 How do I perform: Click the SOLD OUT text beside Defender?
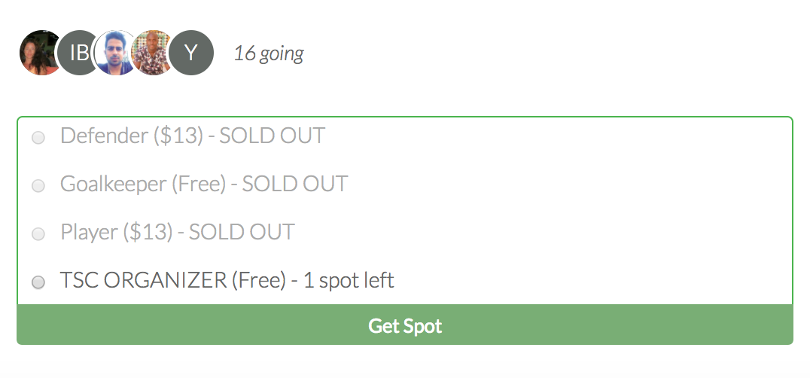(x=272, y=136)
